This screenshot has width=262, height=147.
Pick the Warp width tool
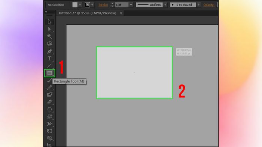(x=49, y=124)
